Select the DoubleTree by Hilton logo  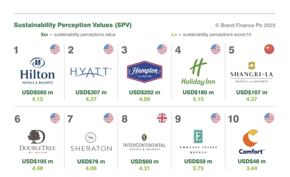pos(38,142)
